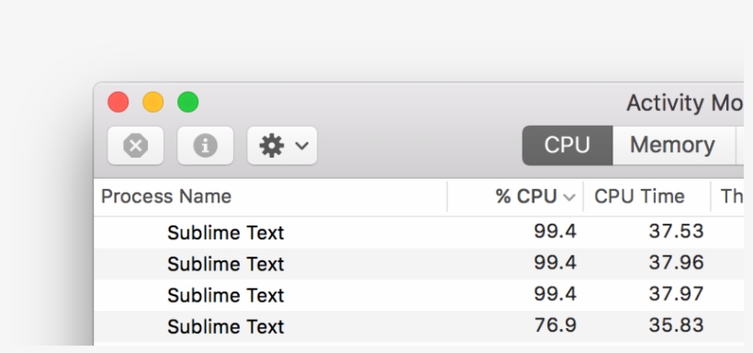The image size is (753, 353).
Task: Select Sublime Text row with CPU time 37.97
Action: point(418,294)
